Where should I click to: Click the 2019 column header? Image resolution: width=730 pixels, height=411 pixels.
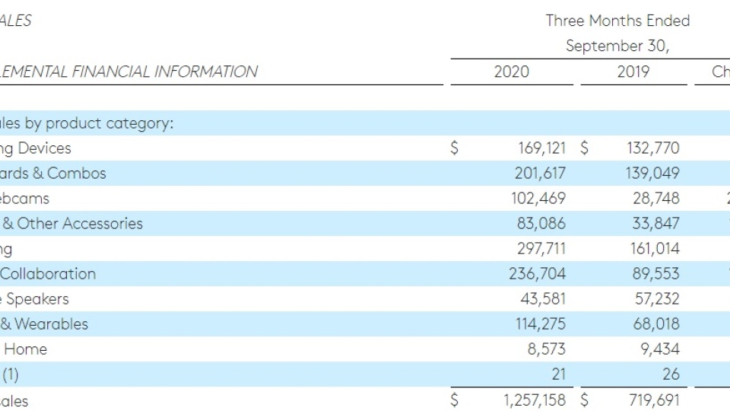point(633,72)
